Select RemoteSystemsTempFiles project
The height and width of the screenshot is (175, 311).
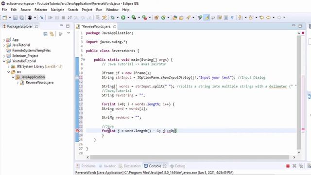31,51
